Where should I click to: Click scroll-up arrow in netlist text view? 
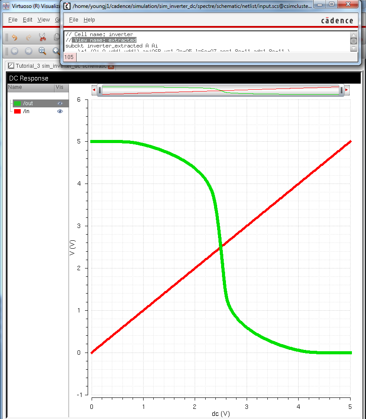pyautogui.click(x=353, y=35)
